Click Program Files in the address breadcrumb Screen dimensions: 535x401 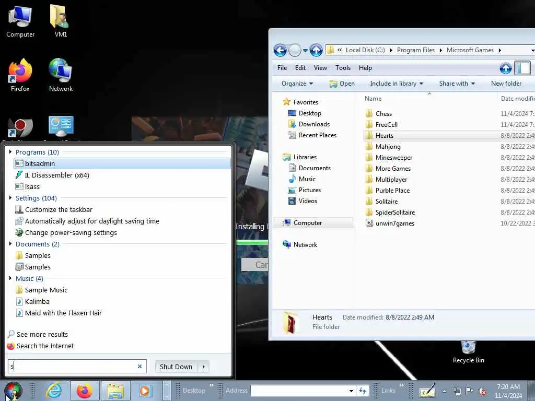[415, 50]
